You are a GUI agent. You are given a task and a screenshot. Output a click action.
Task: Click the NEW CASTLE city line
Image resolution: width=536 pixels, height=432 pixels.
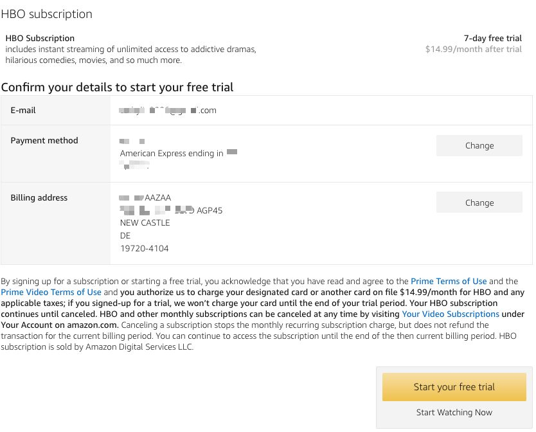(145, 223)
